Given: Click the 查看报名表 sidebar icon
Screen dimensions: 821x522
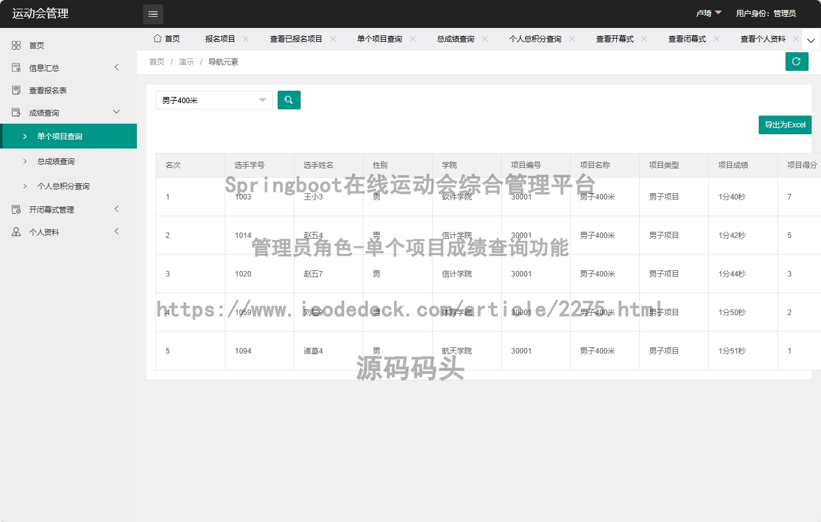Looking at the screenshot, I should click(x=16, y=90).
